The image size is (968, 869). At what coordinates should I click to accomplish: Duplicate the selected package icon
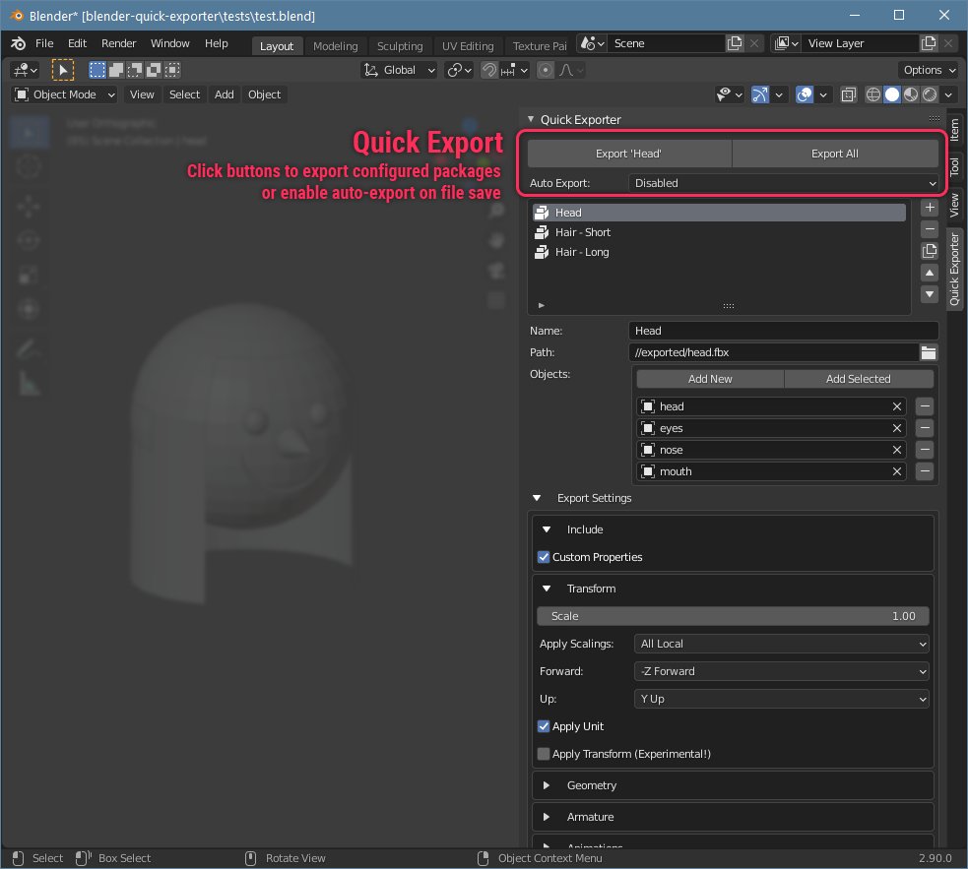click(x=930, y=251)
